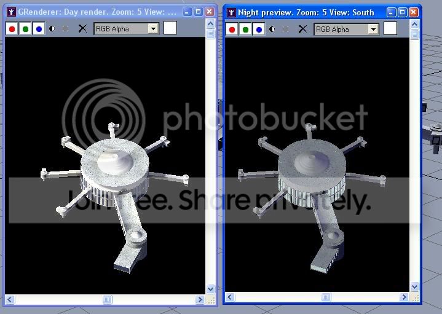Screen dimensions: 442x314
Task: Click white color swatch in Day render window
Action: (170, 28)
